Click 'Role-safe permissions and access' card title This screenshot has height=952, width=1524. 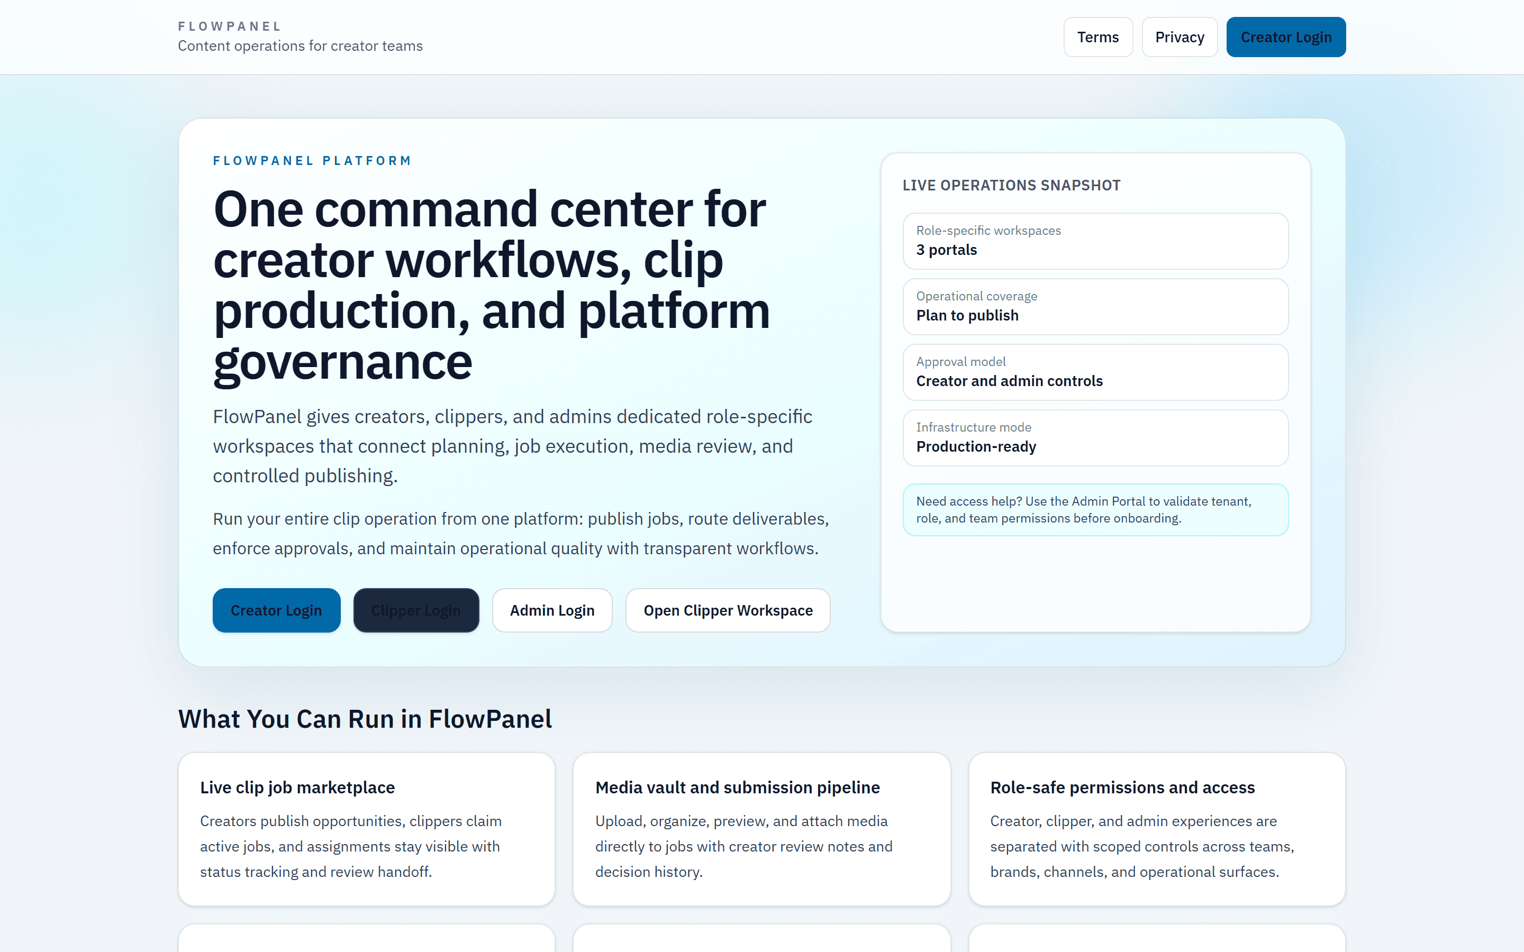[x=1122, y=788]
